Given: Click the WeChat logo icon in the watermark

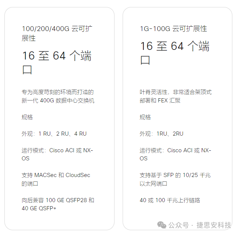Looking at the screenshot, I should [162, 225].
